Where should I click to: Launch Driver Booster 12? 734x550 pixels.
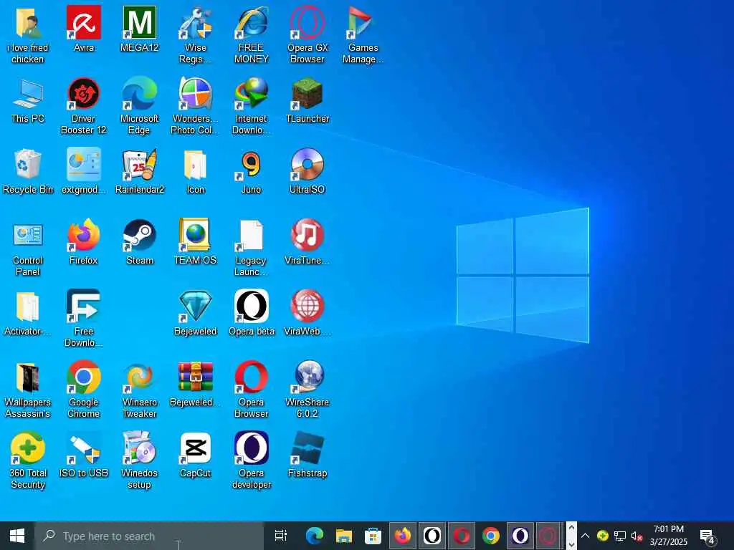[84, 106]
